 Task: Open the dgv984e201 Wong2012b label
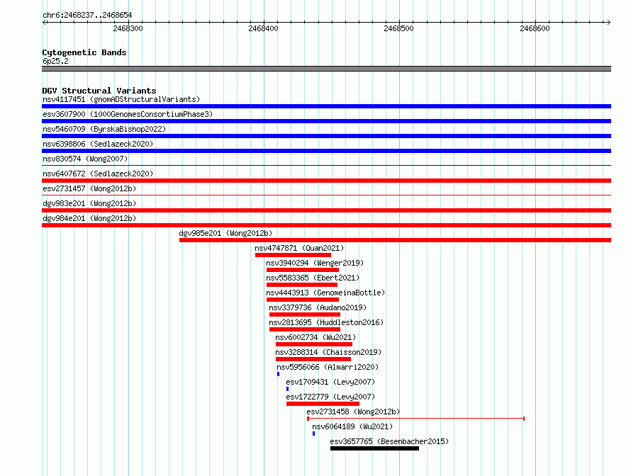pos(89,218)
